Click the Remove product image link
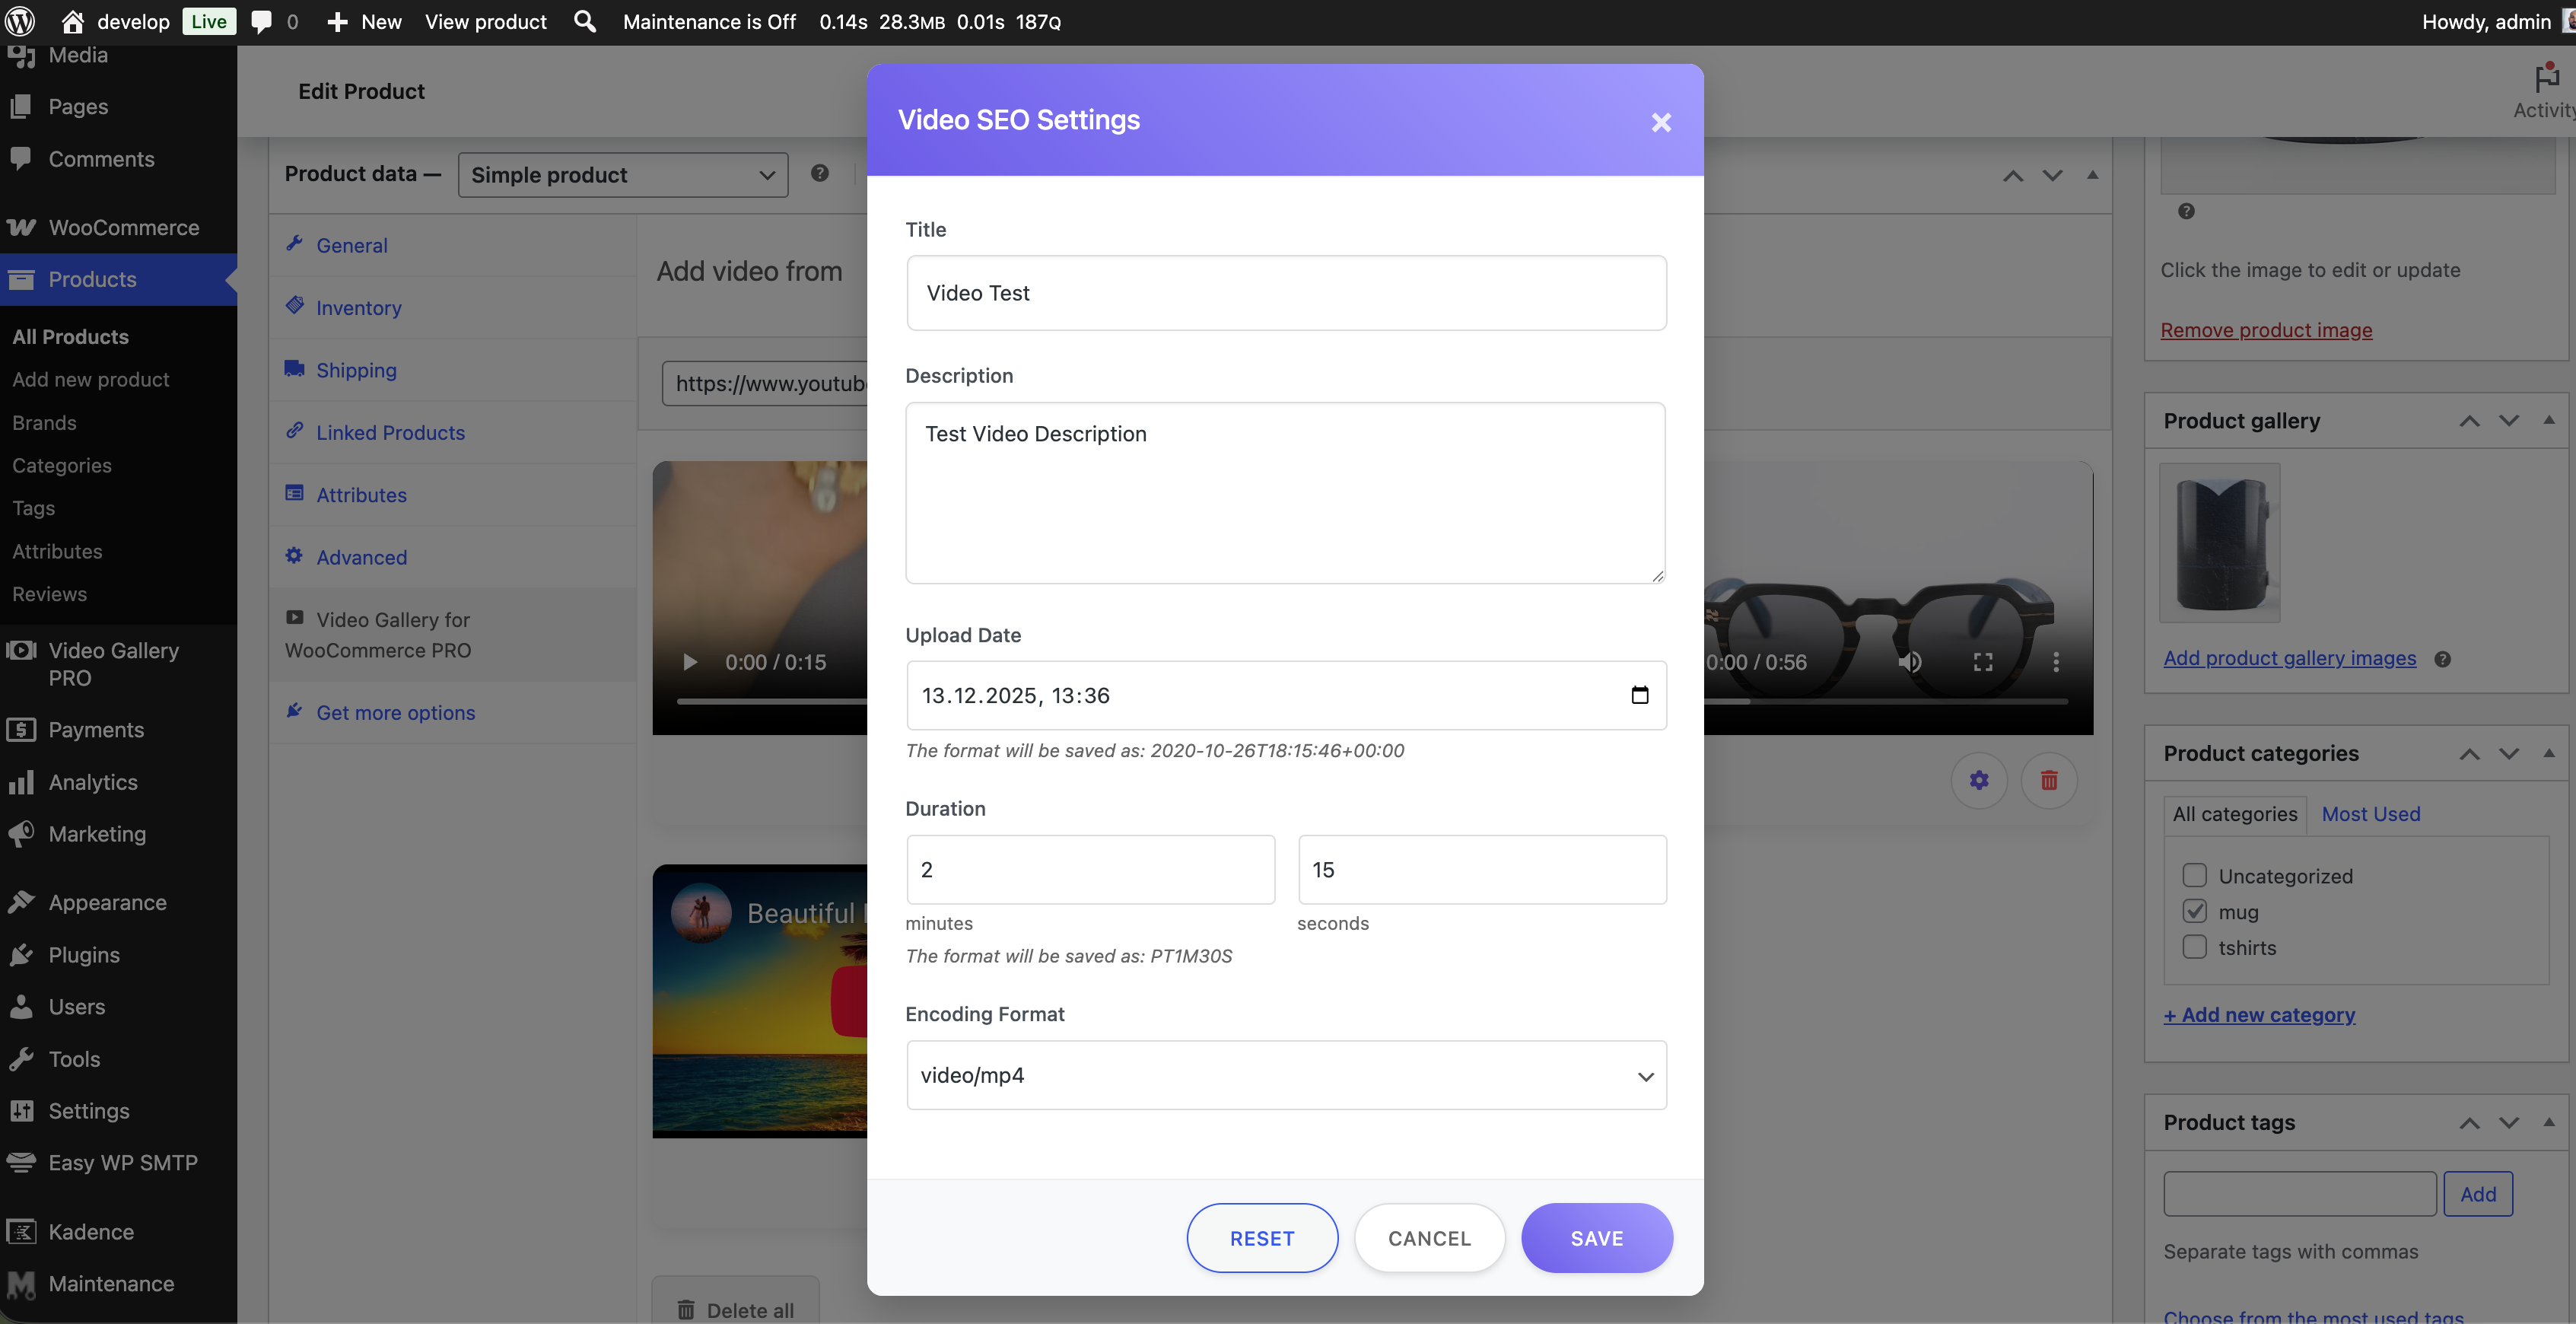This screenshot has width=2576, height=1324. click(x=2267, y=330)
